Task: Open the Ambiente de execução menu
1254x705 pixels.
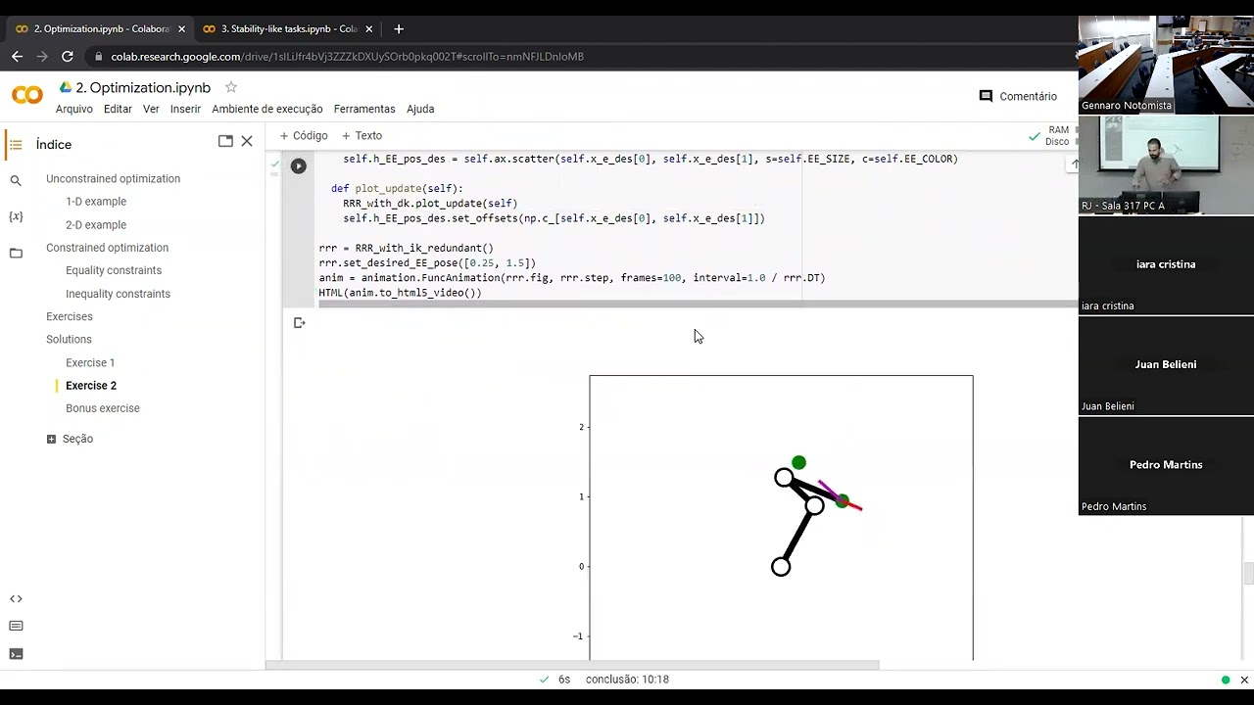Action: point(267,109)
